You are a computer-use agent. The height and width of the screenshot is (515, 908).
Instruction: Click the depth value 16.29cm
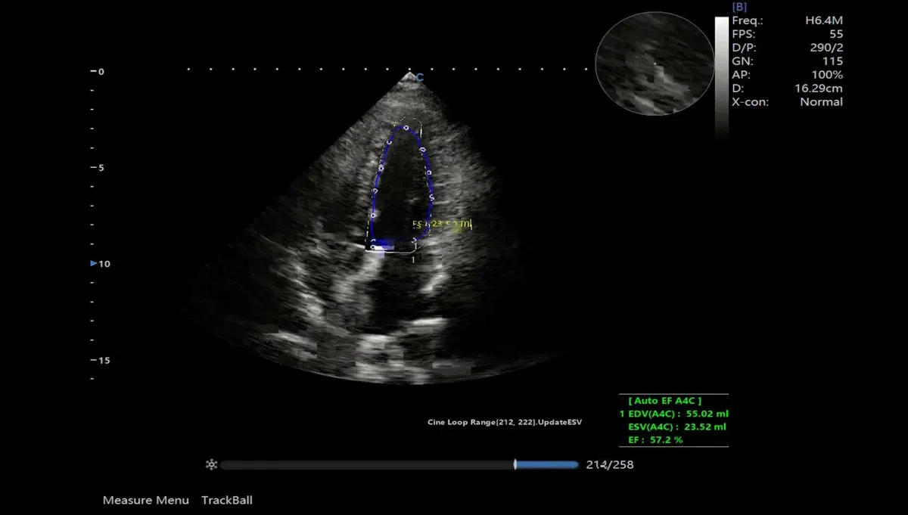[x=819, y=88]
